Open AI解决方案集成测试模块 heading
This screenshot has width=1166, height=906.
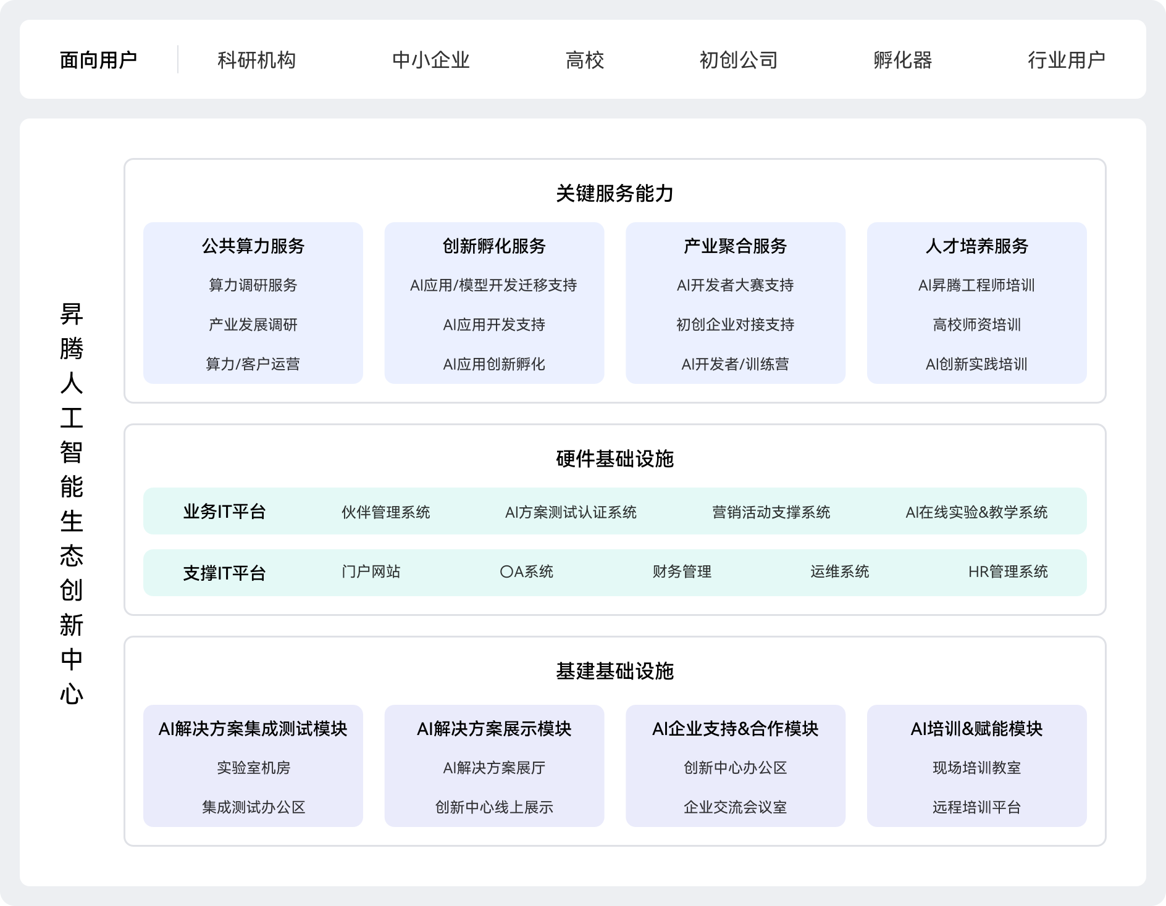point(253,729)
